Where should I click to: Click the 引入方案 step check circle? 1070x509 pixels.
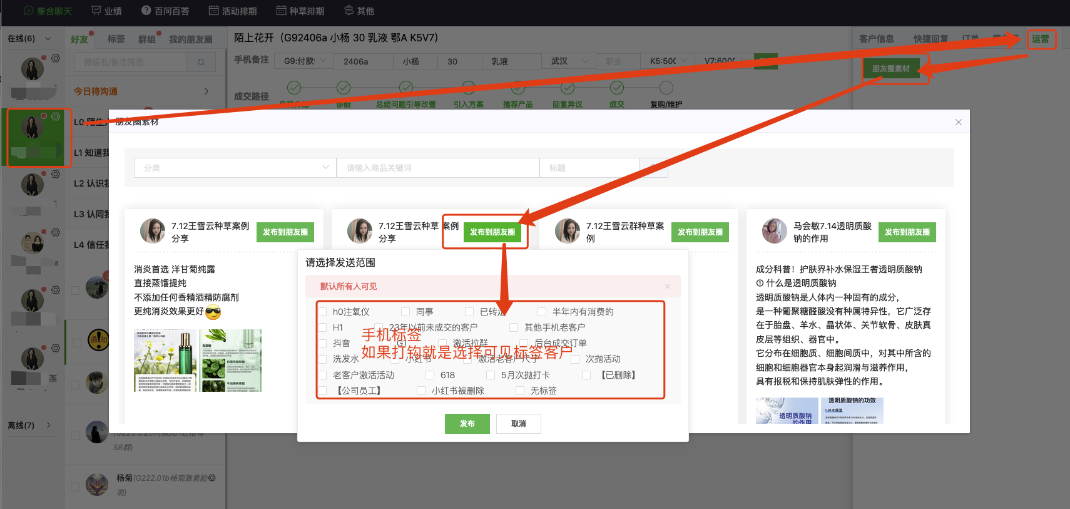[x=469, y=88]
